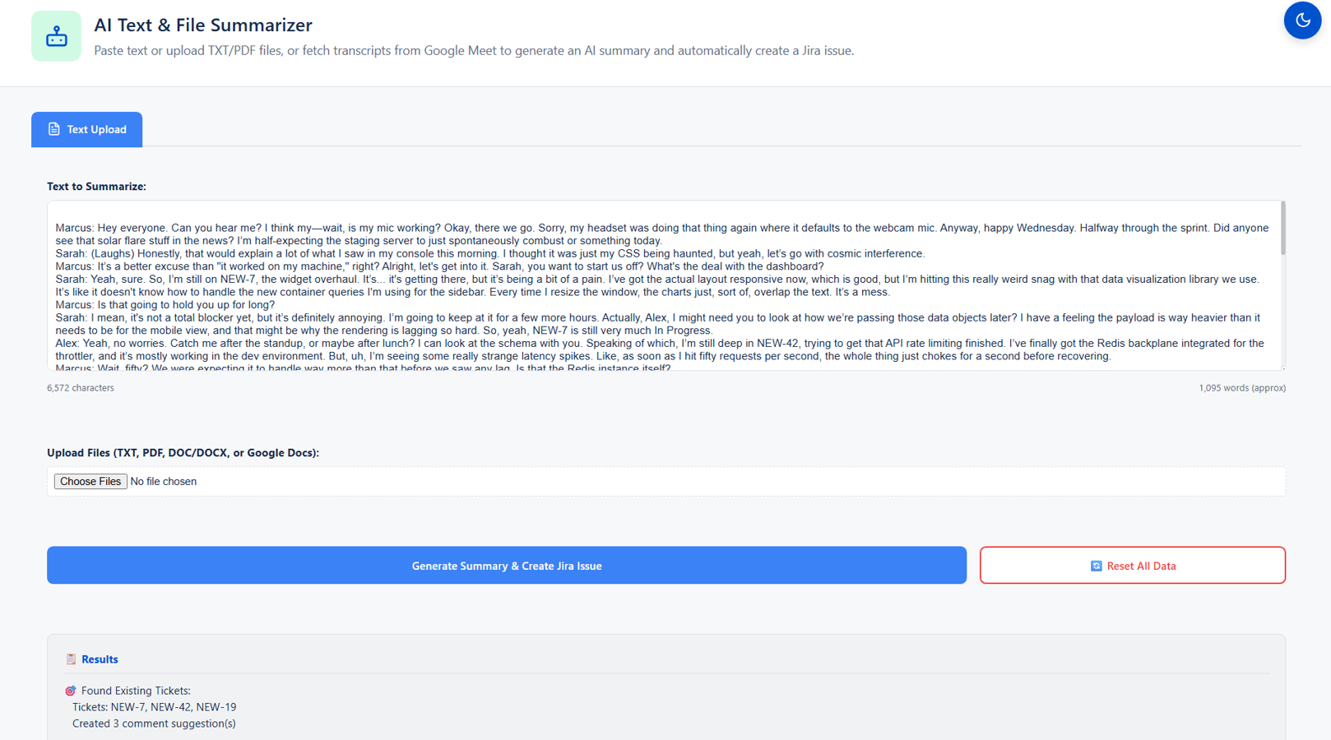1331x740 pixels.
Task: Click the AI Text & File Summarizer title
Action: pos(203,25)
